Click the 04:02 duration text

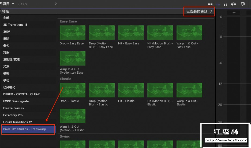[x=23, y=4]
